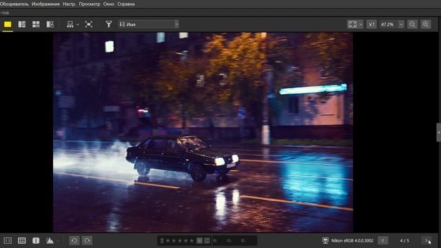Set rating to three stars

(x=180, y=240)
